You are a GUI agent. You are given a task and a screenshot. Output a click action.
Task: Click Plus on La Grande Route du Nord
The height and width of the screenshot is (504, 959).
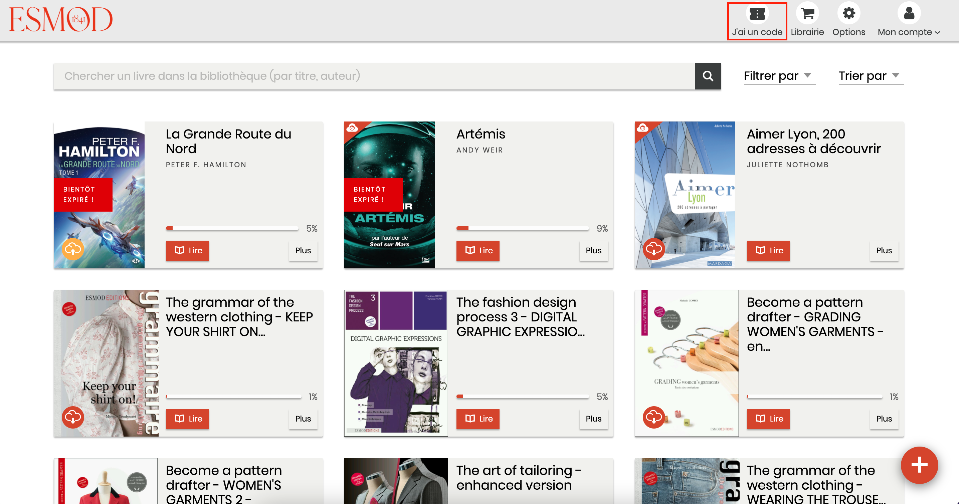[303, 251]
